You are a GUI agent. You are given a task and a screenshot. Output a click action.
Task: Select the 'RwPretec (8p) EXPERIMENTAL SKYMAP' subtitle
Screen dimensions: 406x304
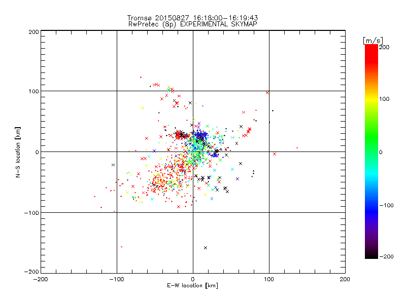193,24
